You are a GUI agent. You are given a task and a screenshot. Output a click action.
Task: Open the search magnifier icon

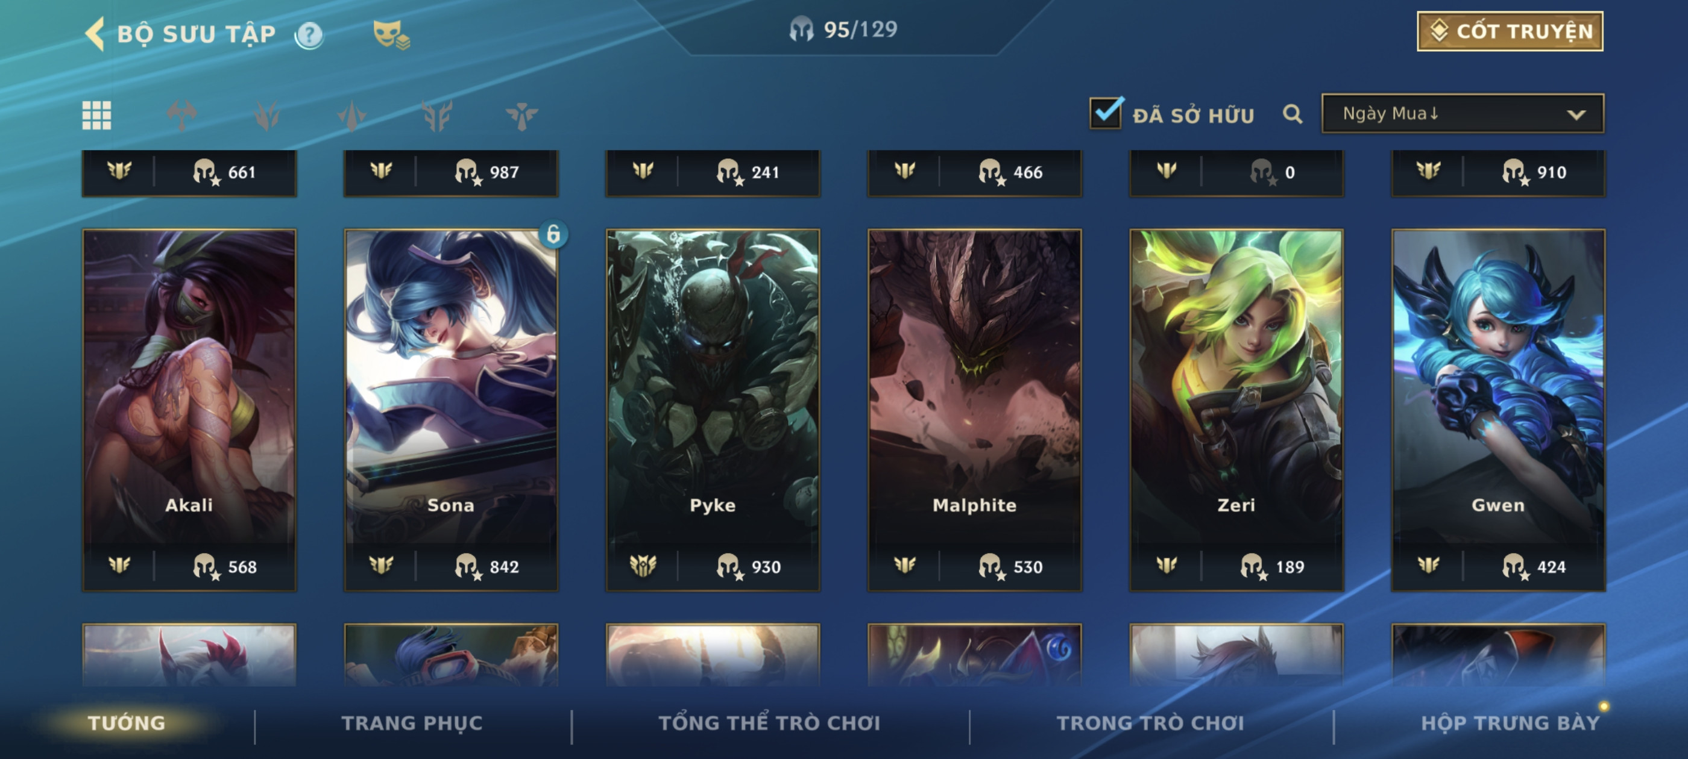click(x=1292, y=114)
